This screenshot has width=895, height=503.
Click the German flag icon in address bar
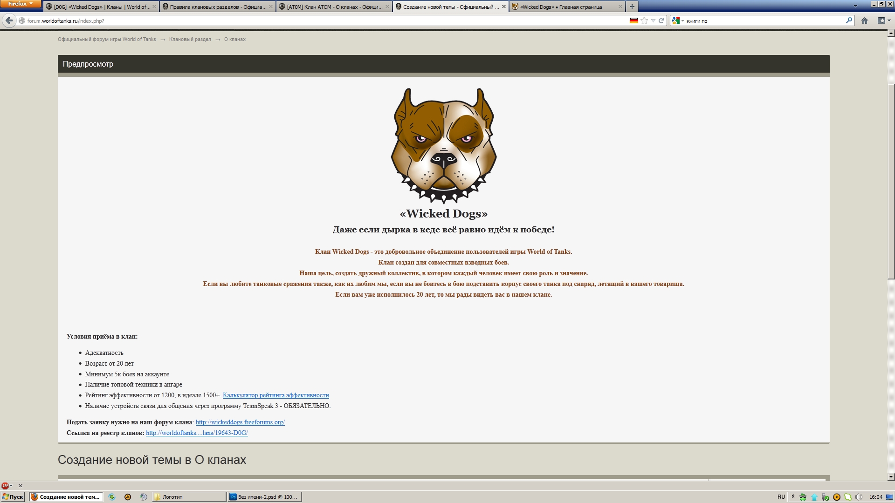pos(633,20)
